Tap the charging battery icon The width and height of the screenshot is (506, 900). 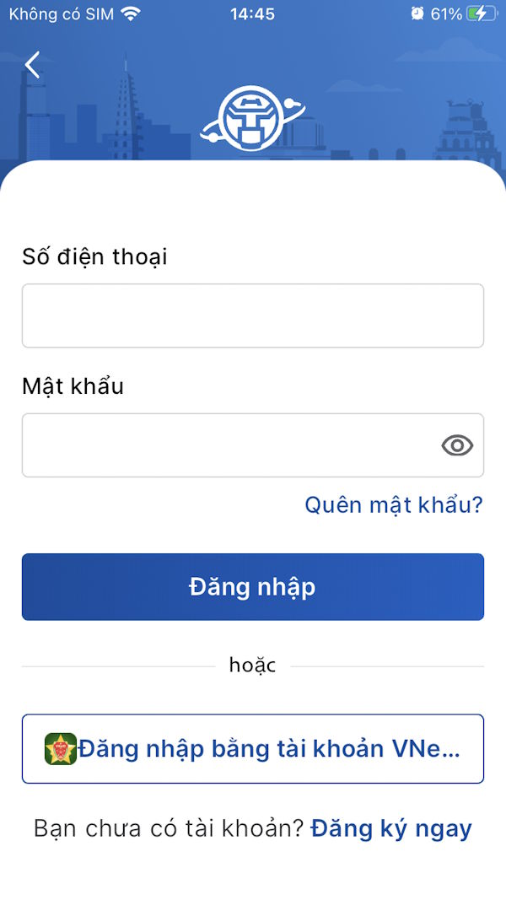(482, 13)
